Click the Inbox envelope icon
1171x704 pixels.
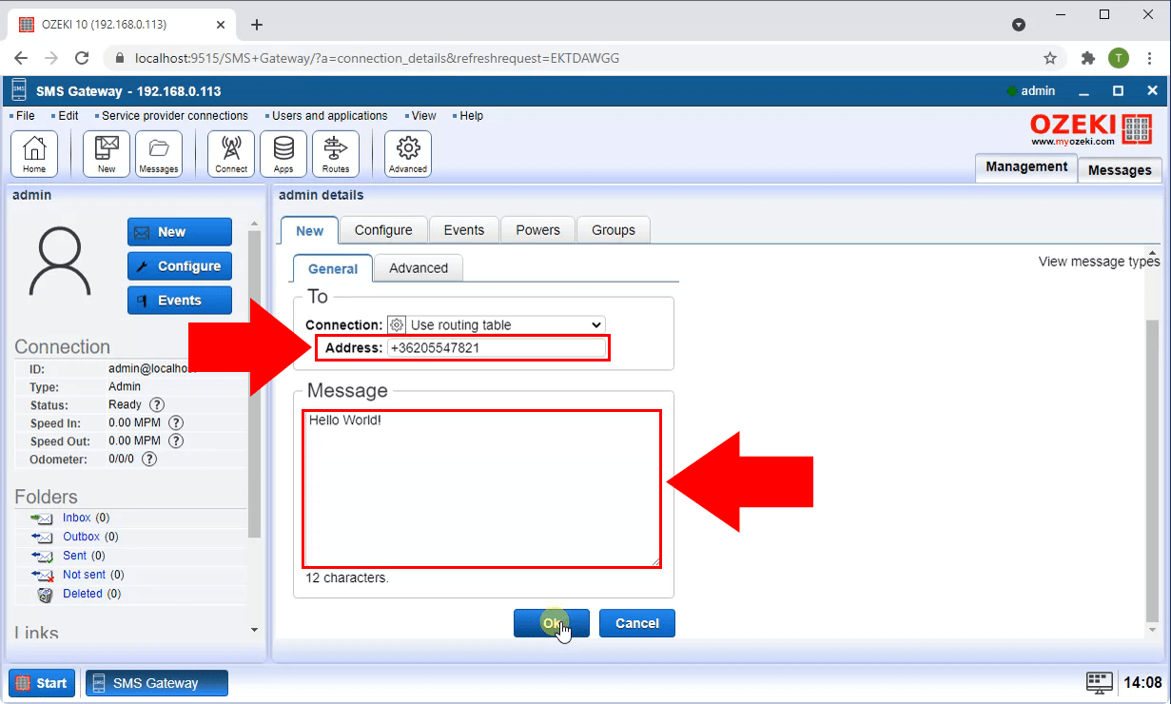coord(42,518)
